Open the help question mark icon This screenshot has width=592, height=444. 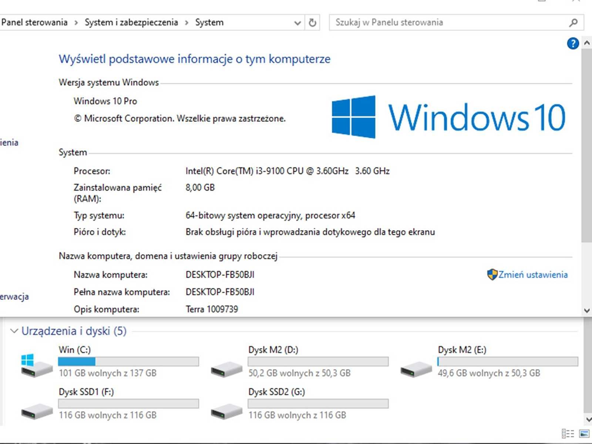(x=573, y=44)
